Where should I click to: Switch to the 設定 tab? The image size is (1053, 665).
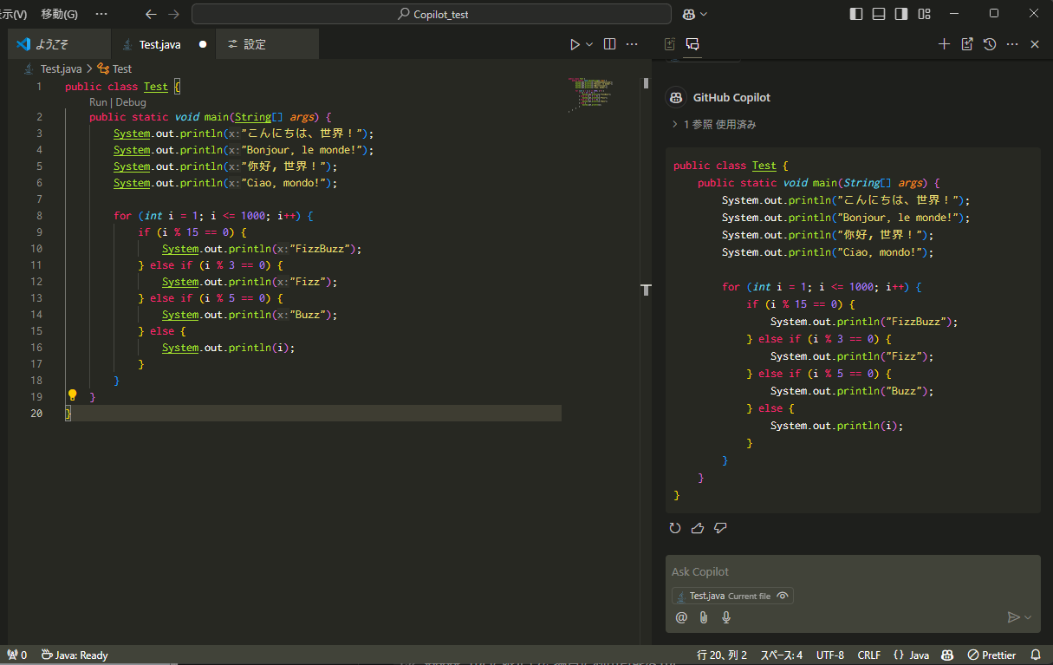(254, 44)
